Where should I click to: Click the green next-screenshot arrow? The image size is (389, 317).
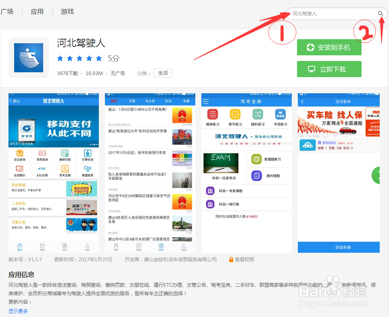coord(376,175)
